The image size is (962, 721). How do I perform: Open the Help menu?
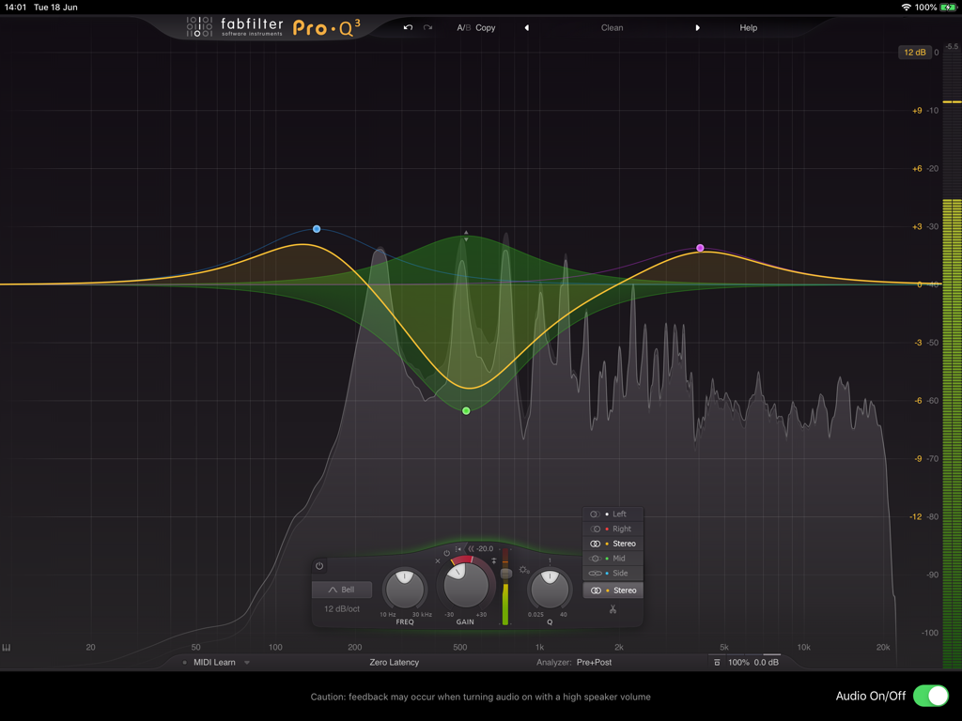click(748, 27)
